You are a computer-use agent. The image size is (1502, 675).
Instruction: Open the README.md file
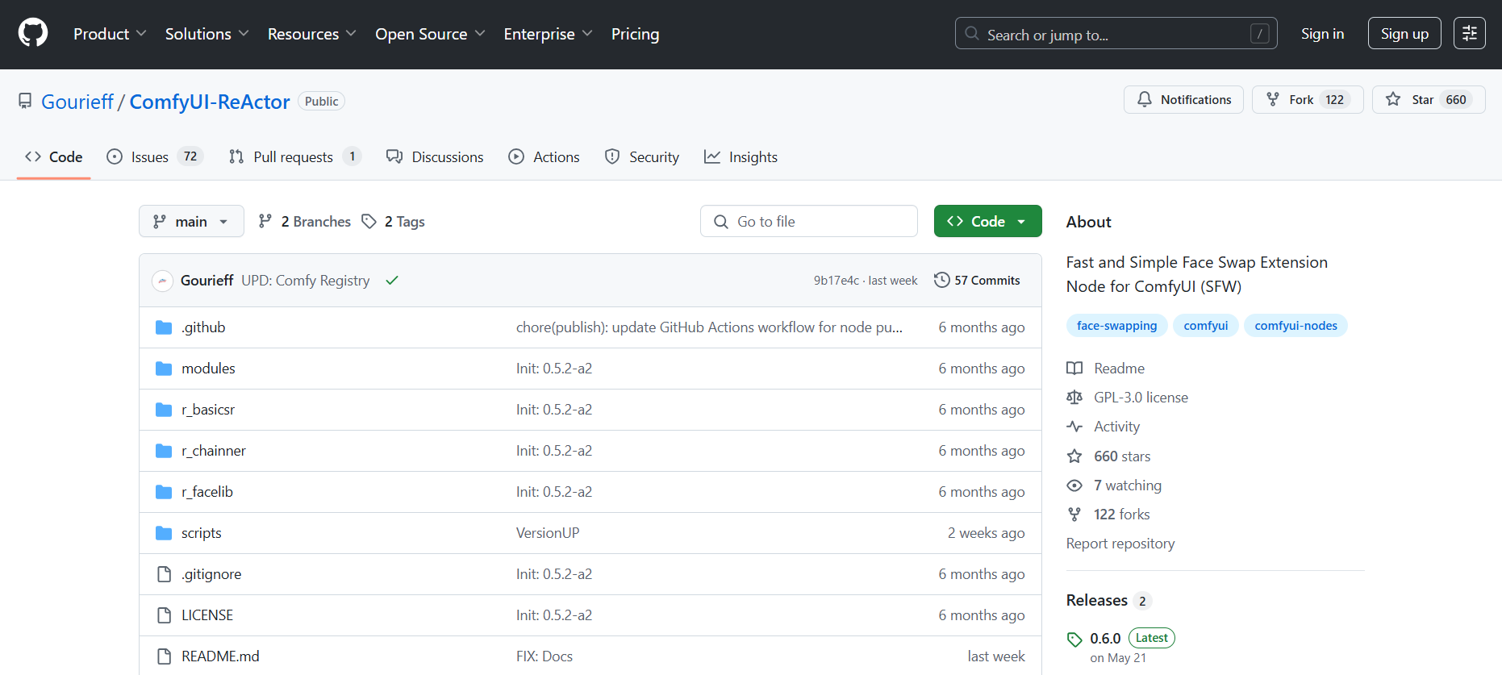point(220,656)
